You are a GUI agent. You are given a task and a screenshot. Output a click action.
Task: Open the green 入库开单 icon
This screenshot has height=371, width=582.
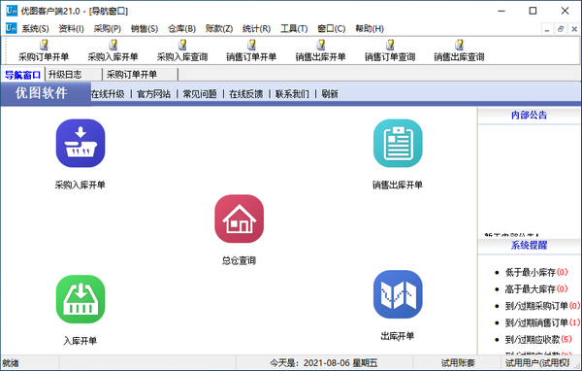[81, 299]
